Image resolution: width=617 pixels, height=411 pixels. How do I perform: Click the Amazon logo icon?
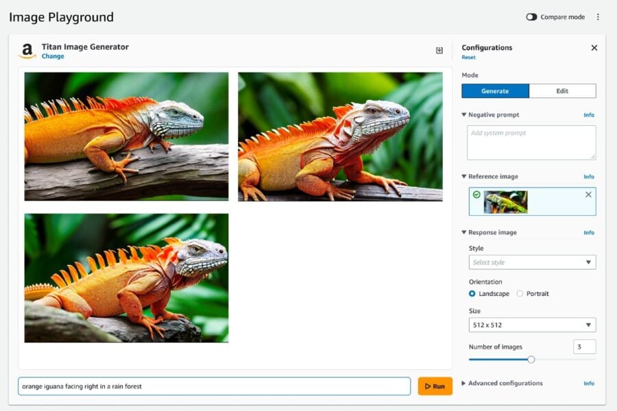point(27,51)
